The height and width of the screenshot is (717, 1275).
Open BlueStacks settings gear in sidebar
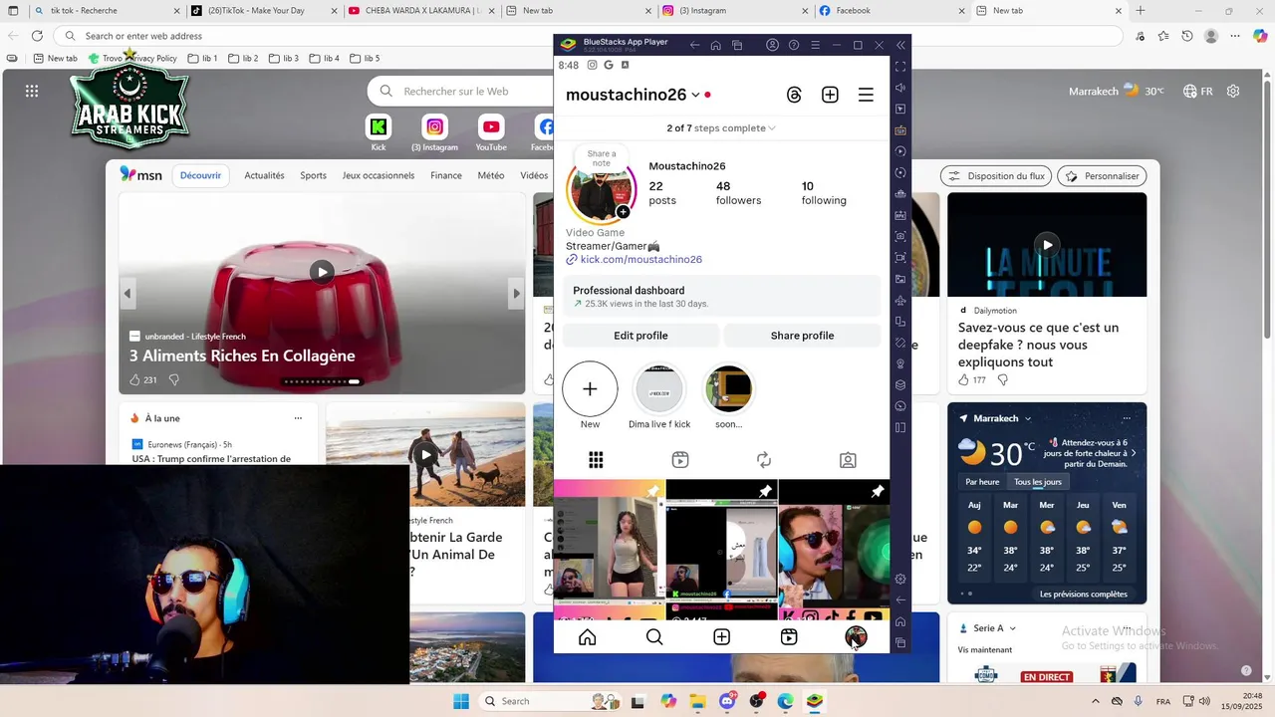coord(900,579)
